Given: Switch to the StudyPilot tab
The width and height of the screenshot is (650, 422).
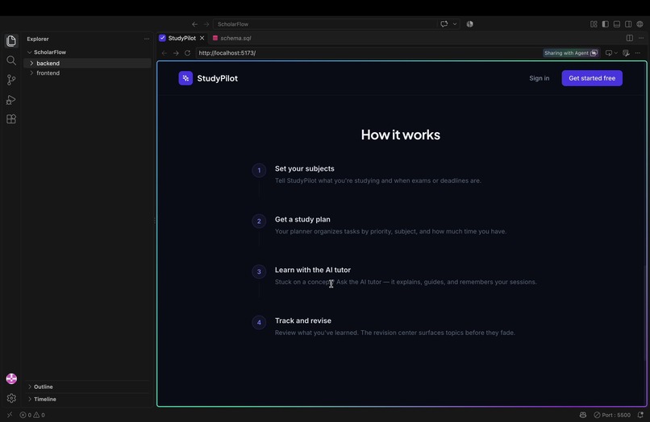Looking at the screenshot, I should tap(181, 38).
